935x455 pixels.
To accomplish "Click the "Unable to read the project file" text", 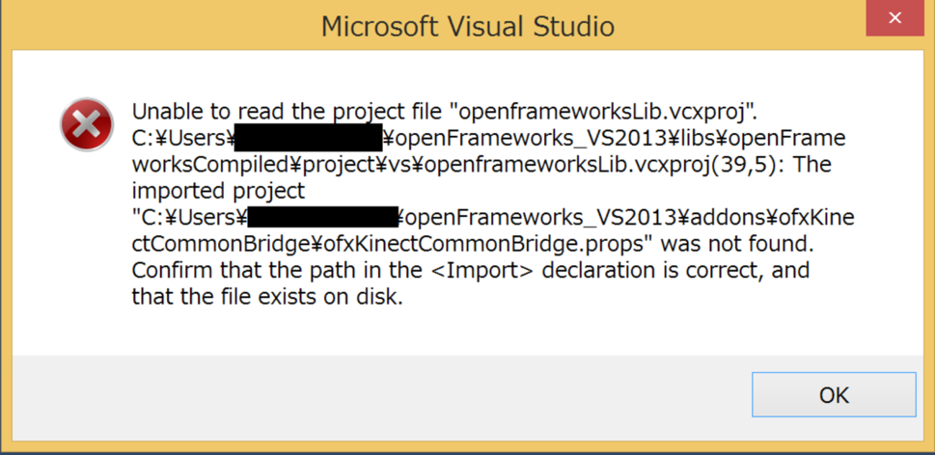I will click(289, 111).
